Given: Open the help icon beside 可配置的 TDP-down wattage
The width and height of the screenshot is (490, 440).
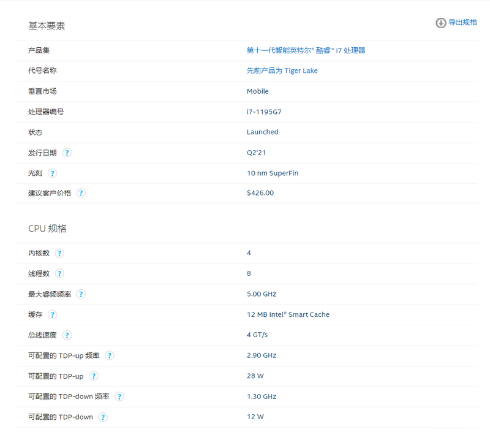Looking at the screenshot, I should point(103,417).
